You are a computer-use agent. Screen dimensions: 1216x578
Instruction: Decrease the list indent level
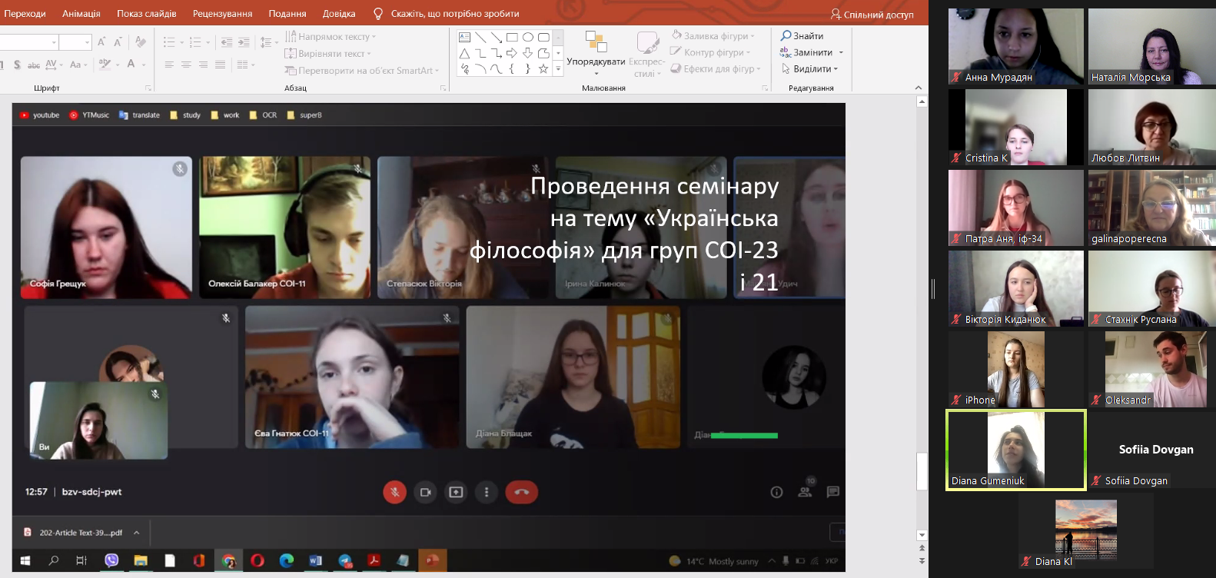(x=227, y=42)
